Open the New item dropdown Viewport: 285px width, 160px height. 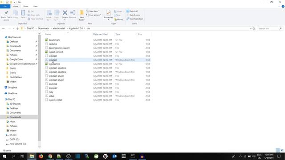[93, 11]
